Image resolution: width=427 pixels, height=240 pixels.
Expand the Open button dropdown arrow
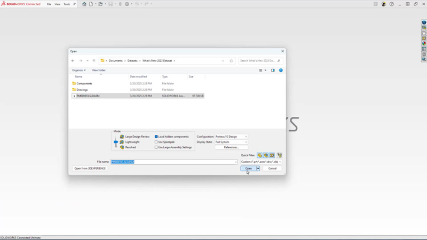[x=258, y=169]
